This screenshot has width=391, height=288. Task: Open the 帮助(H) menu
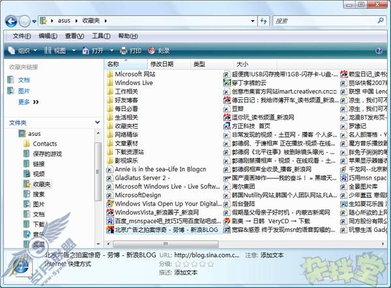(x=128, y=37)
